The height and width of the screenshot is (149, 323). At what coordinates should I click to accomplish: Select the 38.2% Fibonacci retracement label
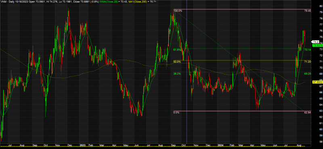tap(177, 73)
